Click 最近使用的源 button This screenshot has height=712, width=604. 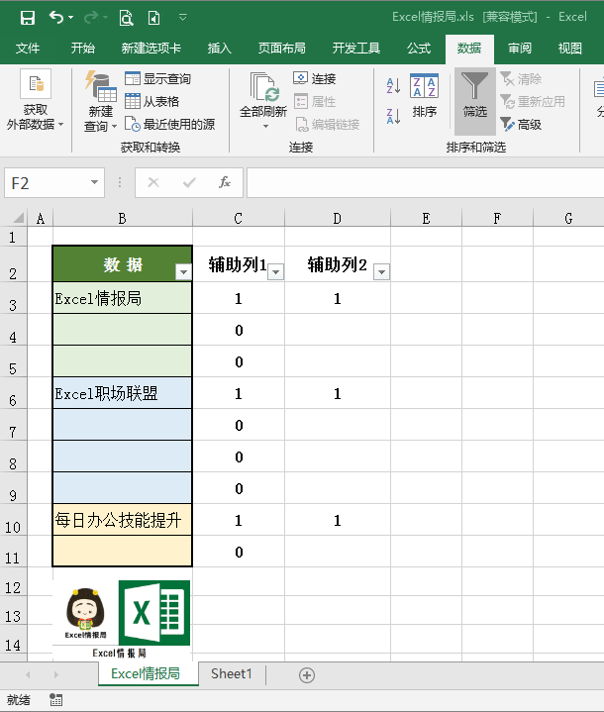[x=170, y=124]
